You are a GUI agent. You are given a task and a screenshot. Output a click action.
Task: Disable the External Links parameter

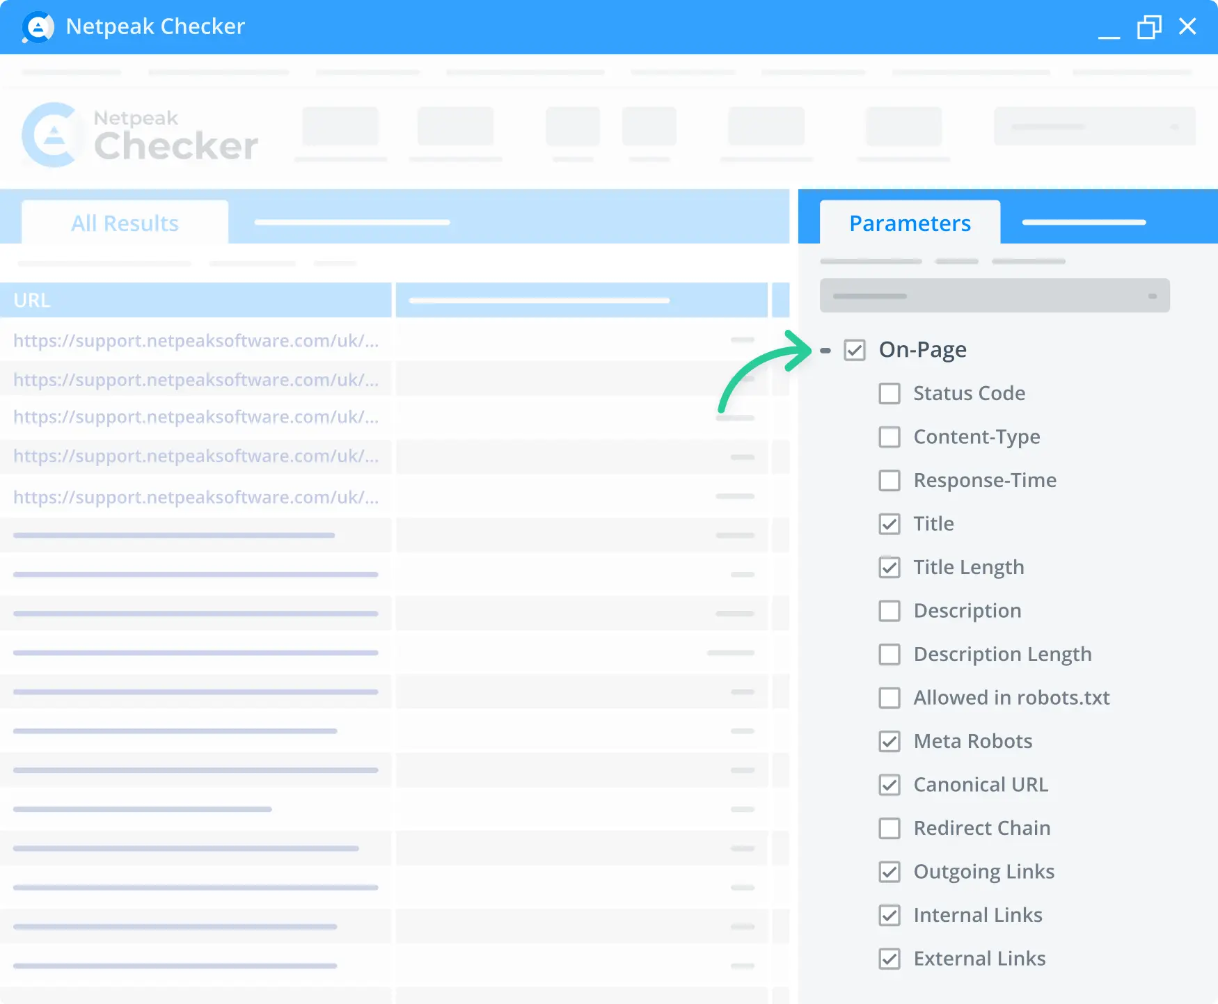(889, 959)
